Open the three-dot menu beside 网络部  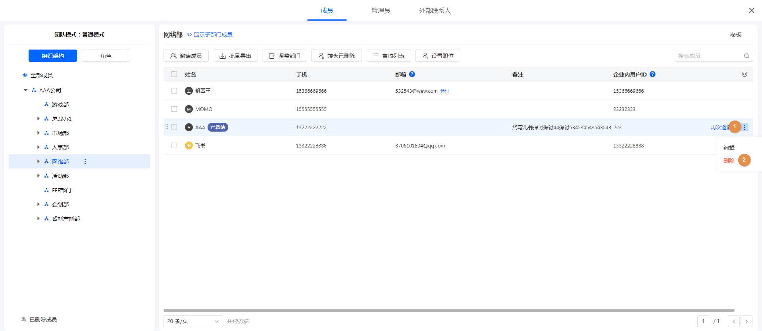85,161
